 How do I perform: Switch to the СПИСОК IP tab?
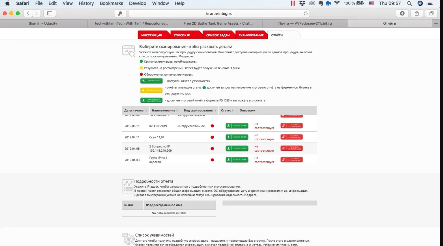tap(182, 35)
